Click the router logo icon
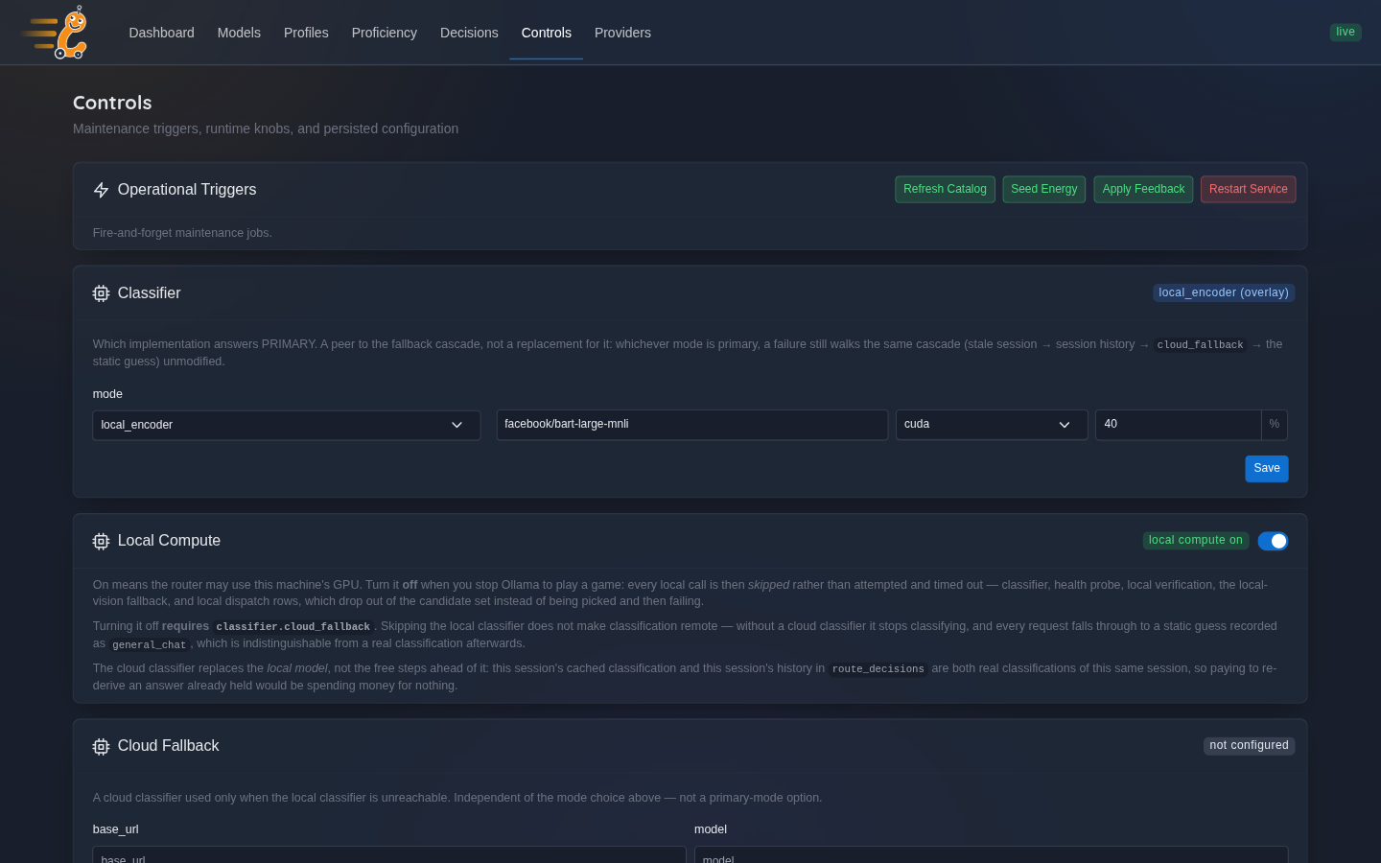Screen dimensions: 1381x863 pos(55,33)
